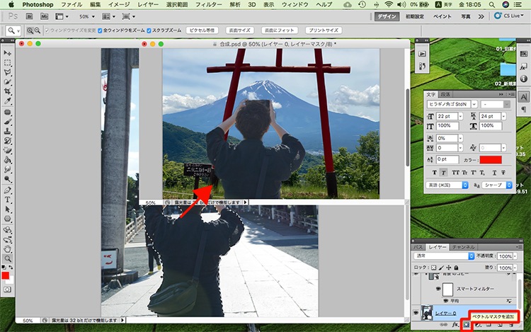531x332 pixels.
Task: Switch to the 段落 tab
Action: pyautogui.click(x=445, y=94)
